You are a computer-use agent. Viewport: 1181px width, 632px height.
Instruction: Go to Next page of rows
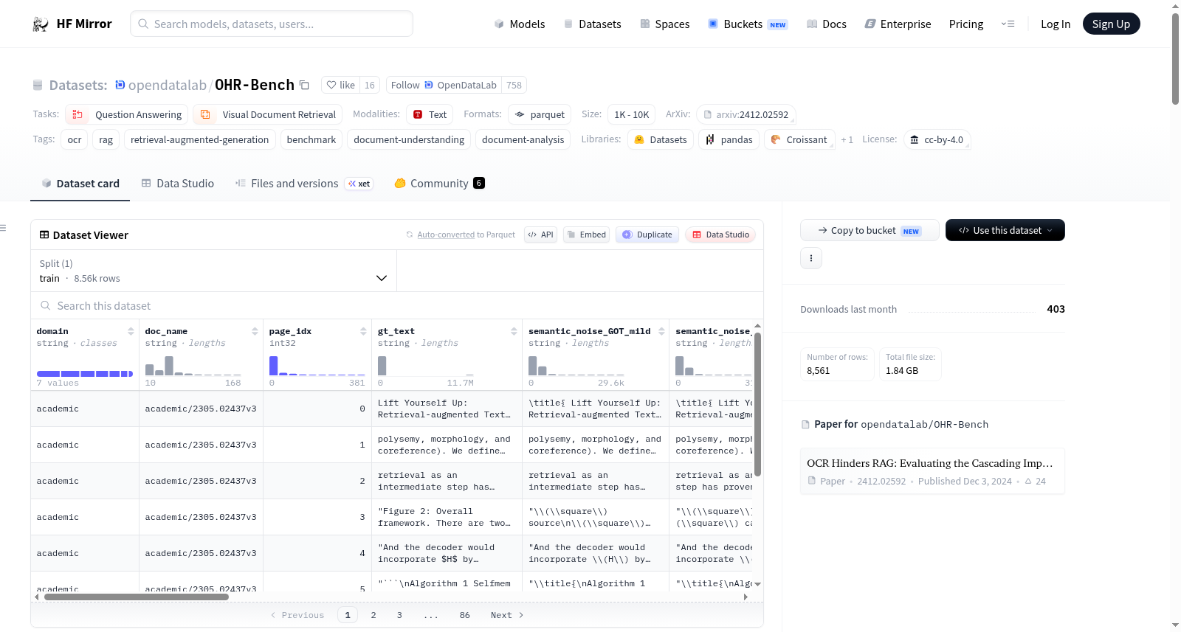tap(507, 615)
